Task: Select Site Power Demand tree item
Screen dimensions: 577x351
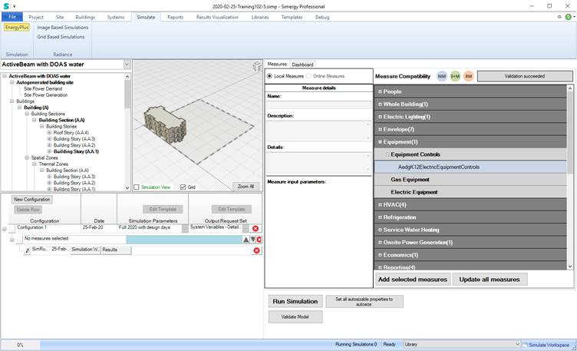Action: tap(43, 89)
